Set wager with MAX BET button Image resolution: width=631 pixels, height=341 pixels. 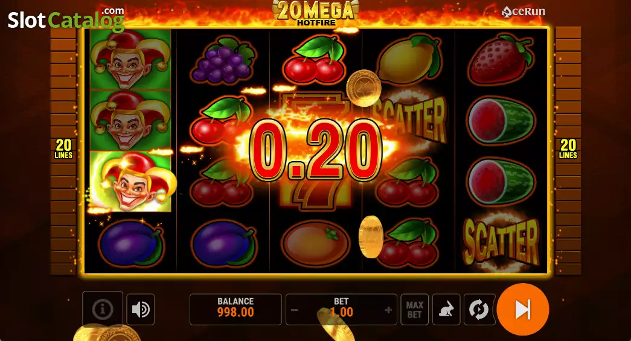click(414, 310)
